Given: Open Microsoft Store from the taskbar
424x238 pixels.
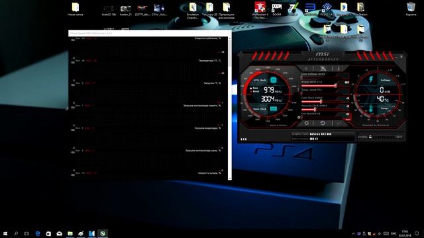Looking at the screenshot, I should [48, 233].
